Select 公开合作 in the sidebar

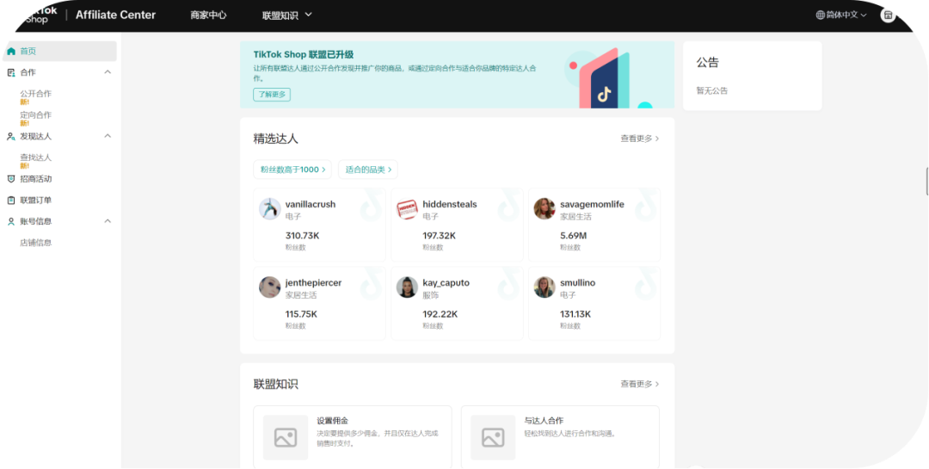(35, 93)
